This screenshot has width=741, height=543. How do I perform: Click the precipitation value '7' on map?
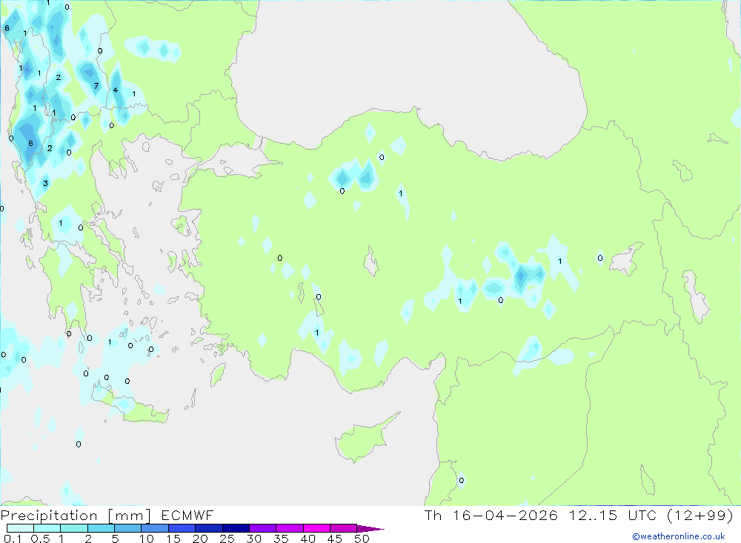[x=96, y=86]
